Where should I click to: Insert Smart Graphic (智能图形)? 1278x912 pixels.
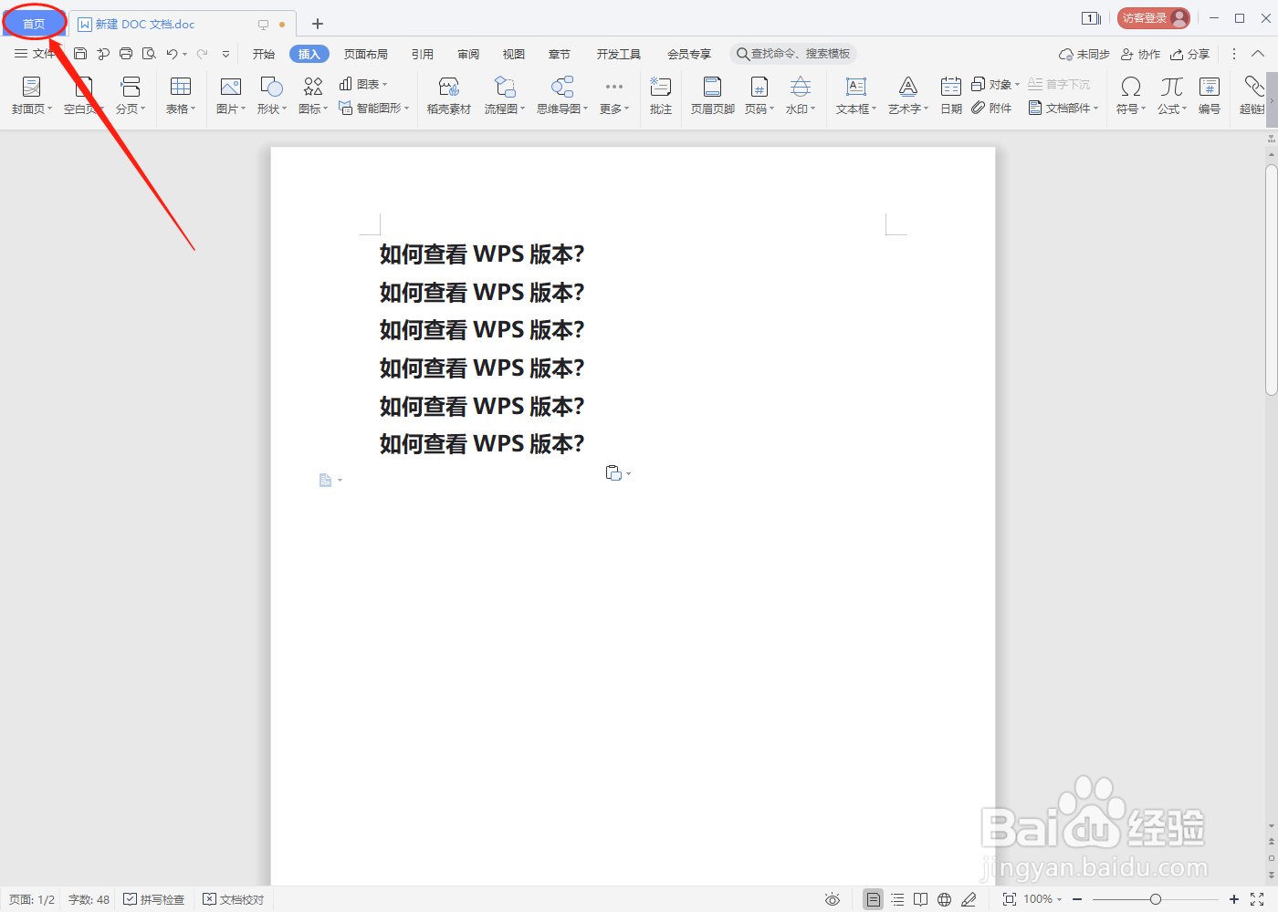pos(374,108)
